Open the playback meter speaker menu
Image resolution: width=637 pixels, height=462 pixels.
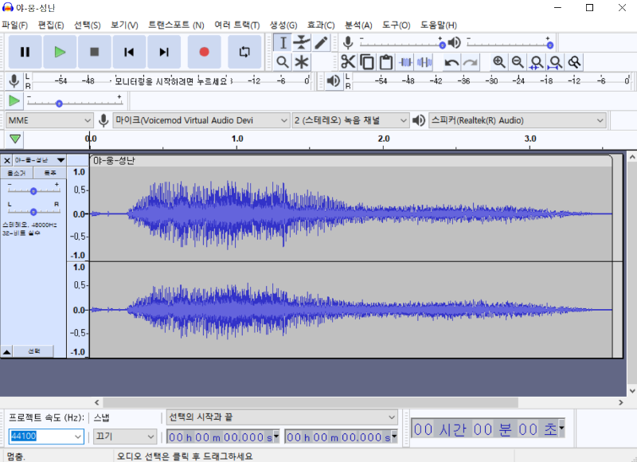click(x=334, y=81)
